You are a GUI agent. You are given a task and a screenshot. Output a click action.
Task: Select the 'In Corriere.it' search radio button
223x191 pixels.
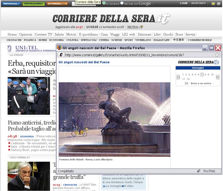(104, 3)
